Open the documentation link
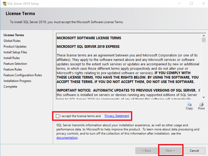 [67, 138]
